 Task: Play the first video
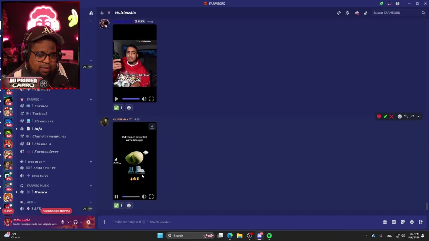[116, 99]
